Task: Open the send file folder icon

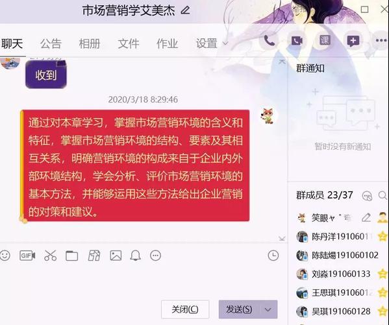Action: pyautogui.click(x=71, y=256)
